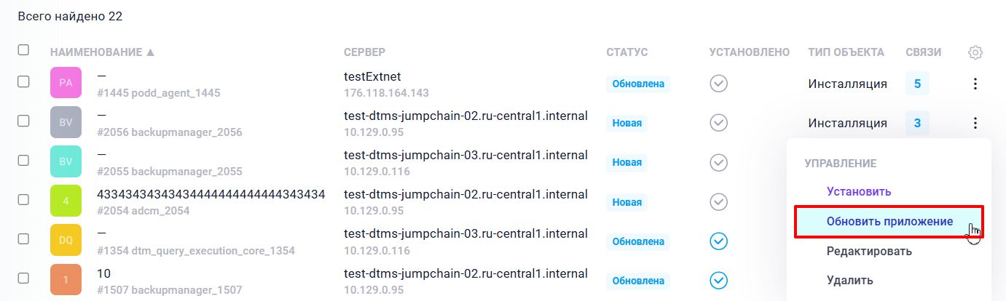Open table column settings gear icon
This screenshot has height=301, width=1006.
[975, 52]
